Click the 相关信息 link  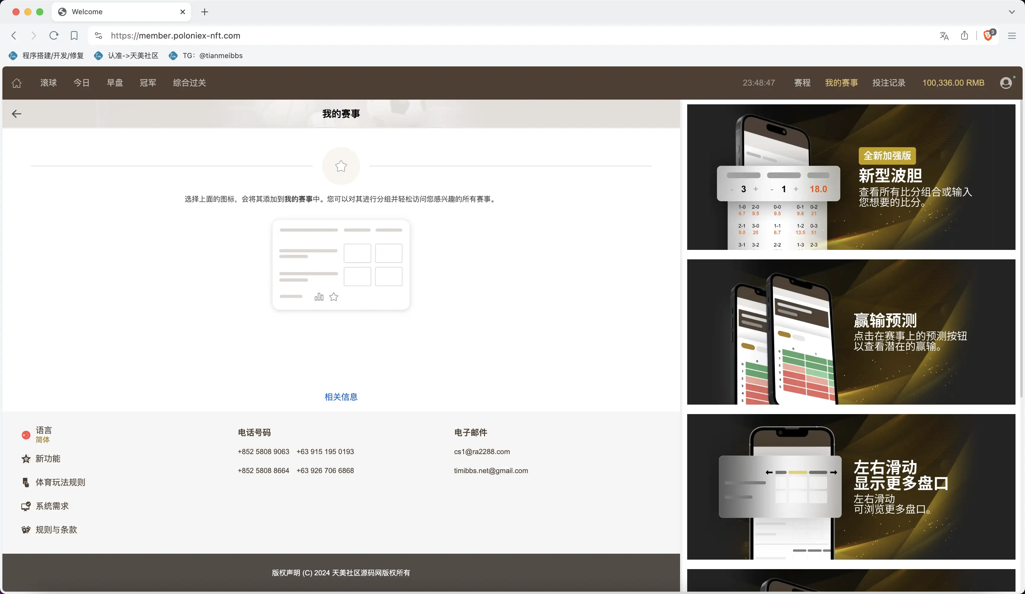[x=341, y=397]
